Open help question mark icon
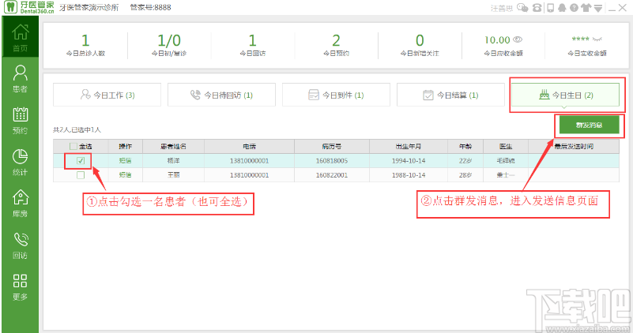The width and height of the screenshot is (633, 333). coord(574,8)
